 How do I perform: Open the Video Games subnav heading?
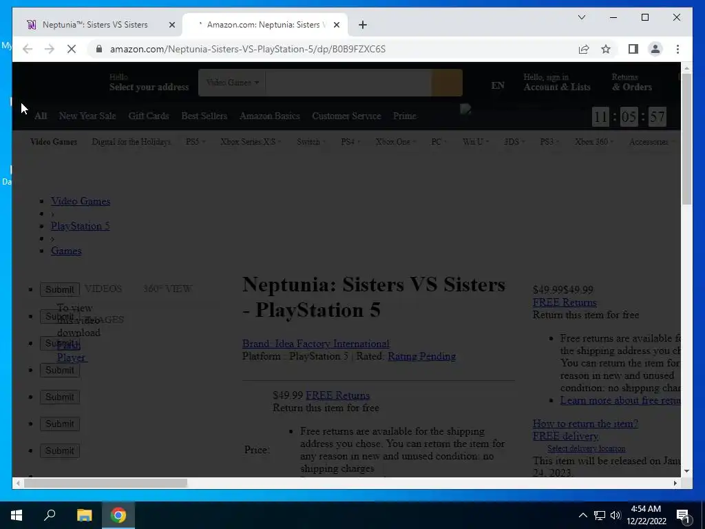point(54,142)
